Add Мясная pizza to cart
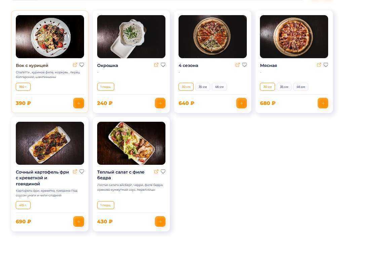The image size is (386, 264). (323, 103)
